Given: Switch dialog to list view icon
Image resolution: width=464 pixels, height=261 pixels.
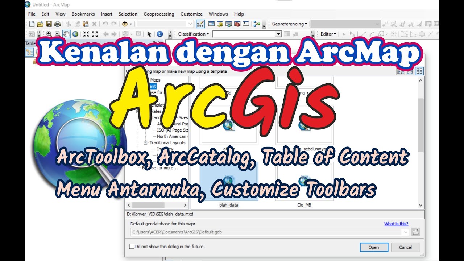Looking at the screenshot, I should pos(401,71).
